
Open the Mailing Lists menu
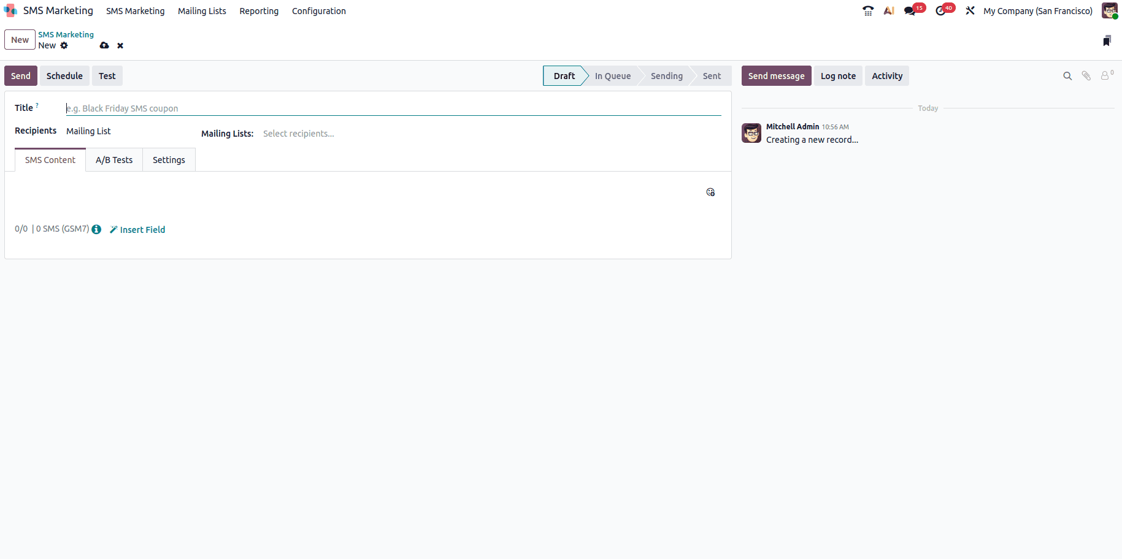click(x=202, y=11)
